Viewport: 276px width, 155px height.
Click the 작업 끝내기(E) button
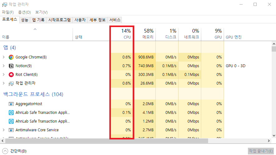click(x=261, y=151)
